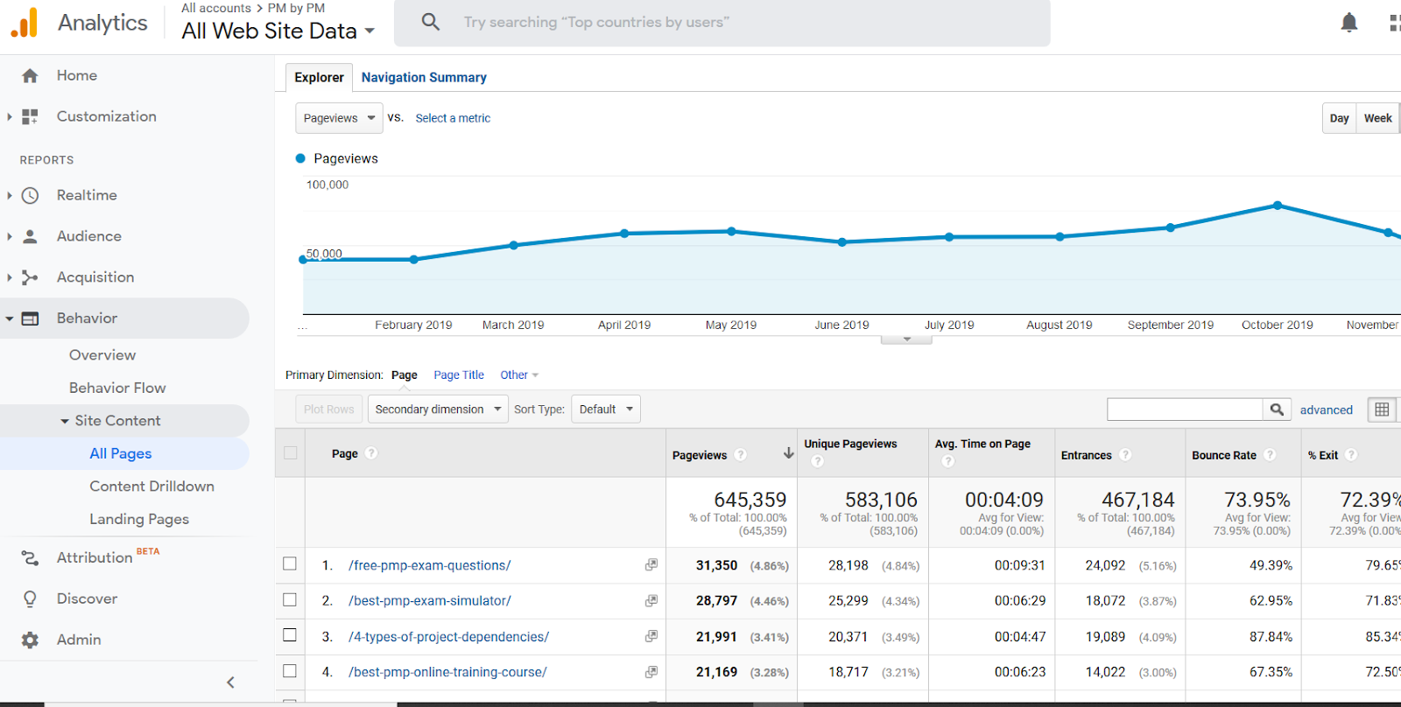
Task: Click the table search magnifier button
Action: pyautogui.click(x=1277, y=409)
